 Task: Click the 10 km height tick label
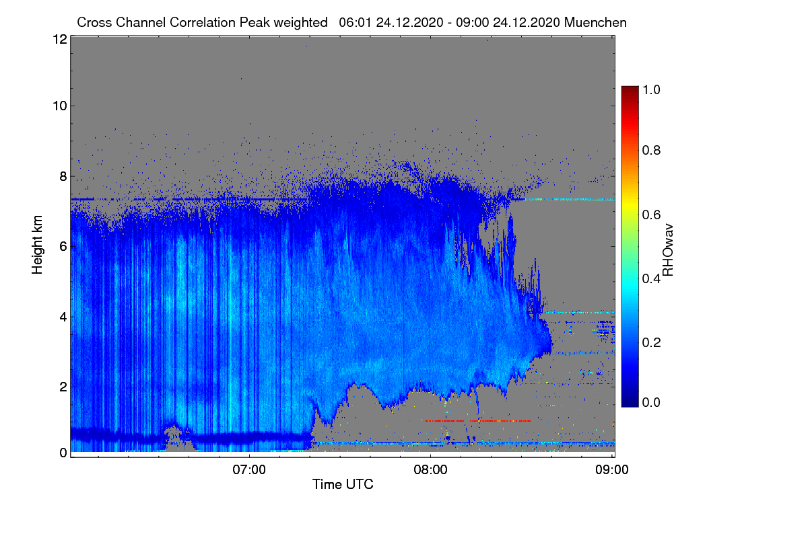[59, 106]
